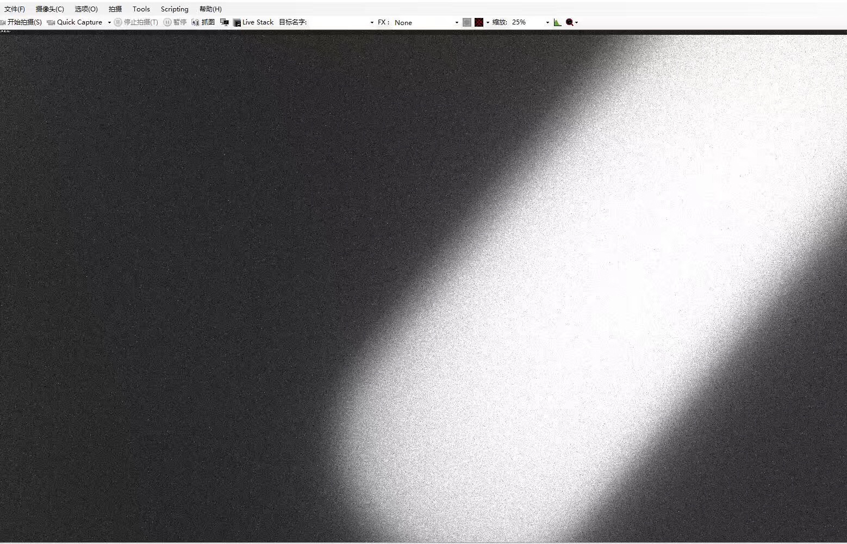
Task: Take a snapshot with 抓图
Action: point(203,22)
